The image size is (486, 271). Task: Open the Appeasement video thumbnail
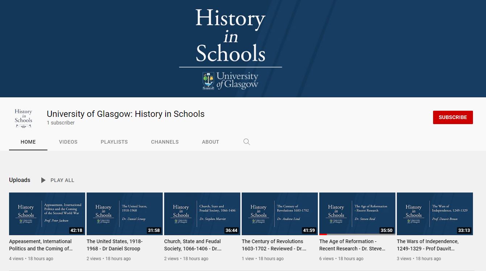47,214
